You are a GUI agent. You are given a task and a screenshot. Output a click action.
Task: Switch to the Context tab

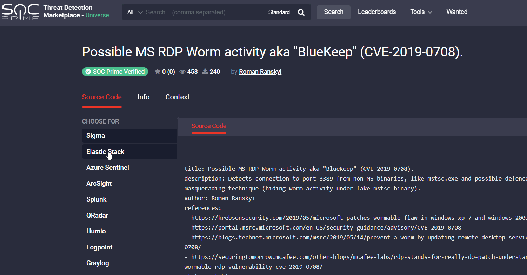pos(178,97)
